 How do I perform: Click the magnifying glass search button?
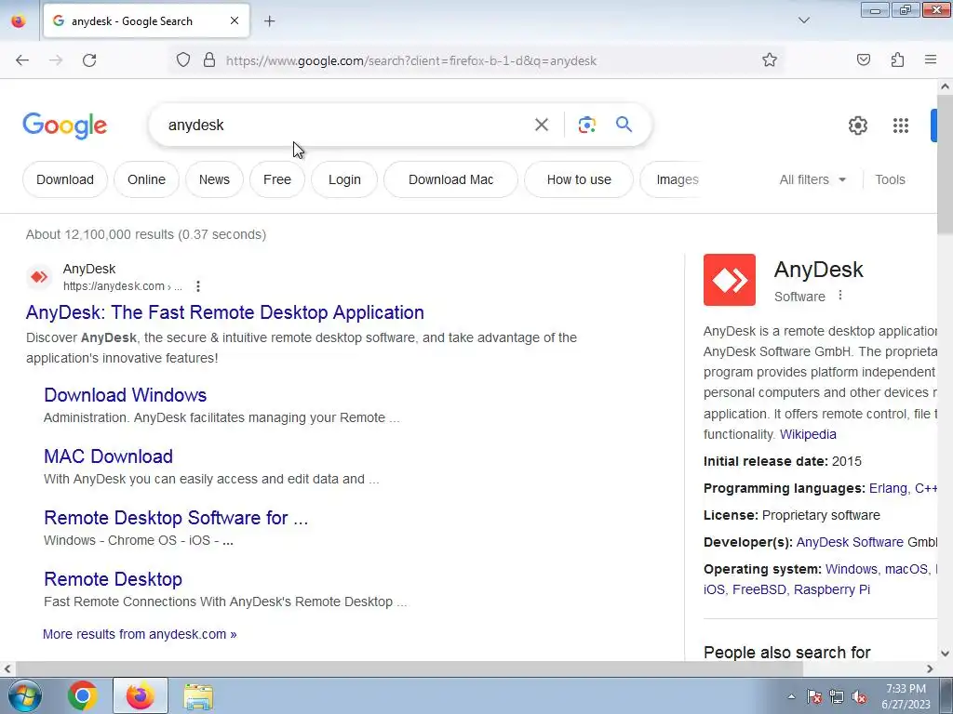click(x=624, y=125)
